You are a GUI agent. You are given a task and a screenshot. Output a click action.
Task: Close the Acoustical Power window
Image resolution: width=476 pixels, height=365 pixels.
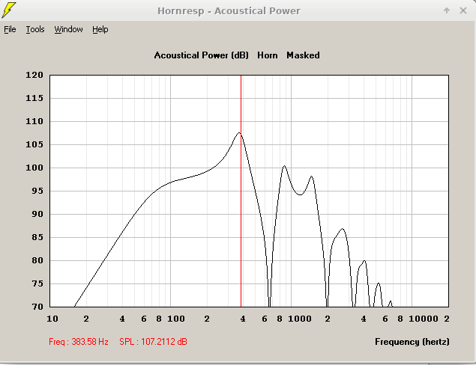point(463,10)
